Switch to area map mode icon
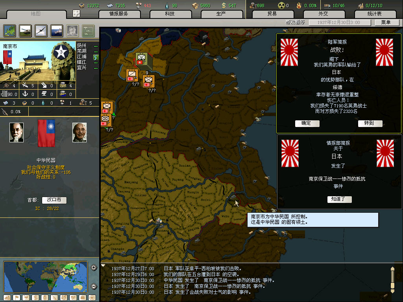The image size is (403, 302). [73, 298]
